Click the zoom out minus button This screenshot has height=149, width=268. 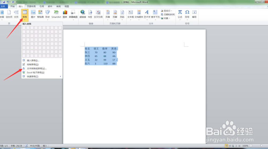click(251, 146)
